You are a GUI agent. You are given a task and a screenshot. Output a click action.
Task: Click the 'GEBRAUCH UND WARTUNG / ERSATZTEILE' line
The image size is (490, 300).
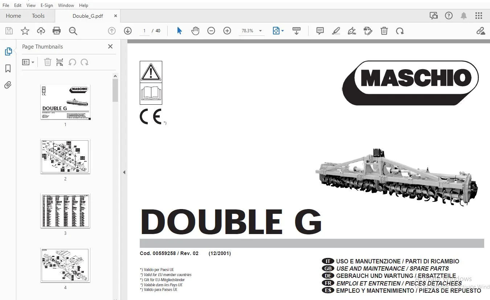(x=396, y=276)
